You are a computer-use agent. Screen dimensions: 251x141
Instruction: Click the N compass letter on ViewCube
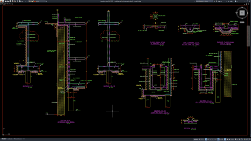click(242, 7)
